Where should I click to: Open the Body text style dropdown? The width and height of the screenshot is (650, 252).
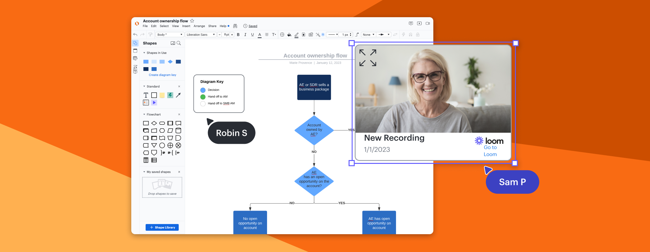click(170, 35)
